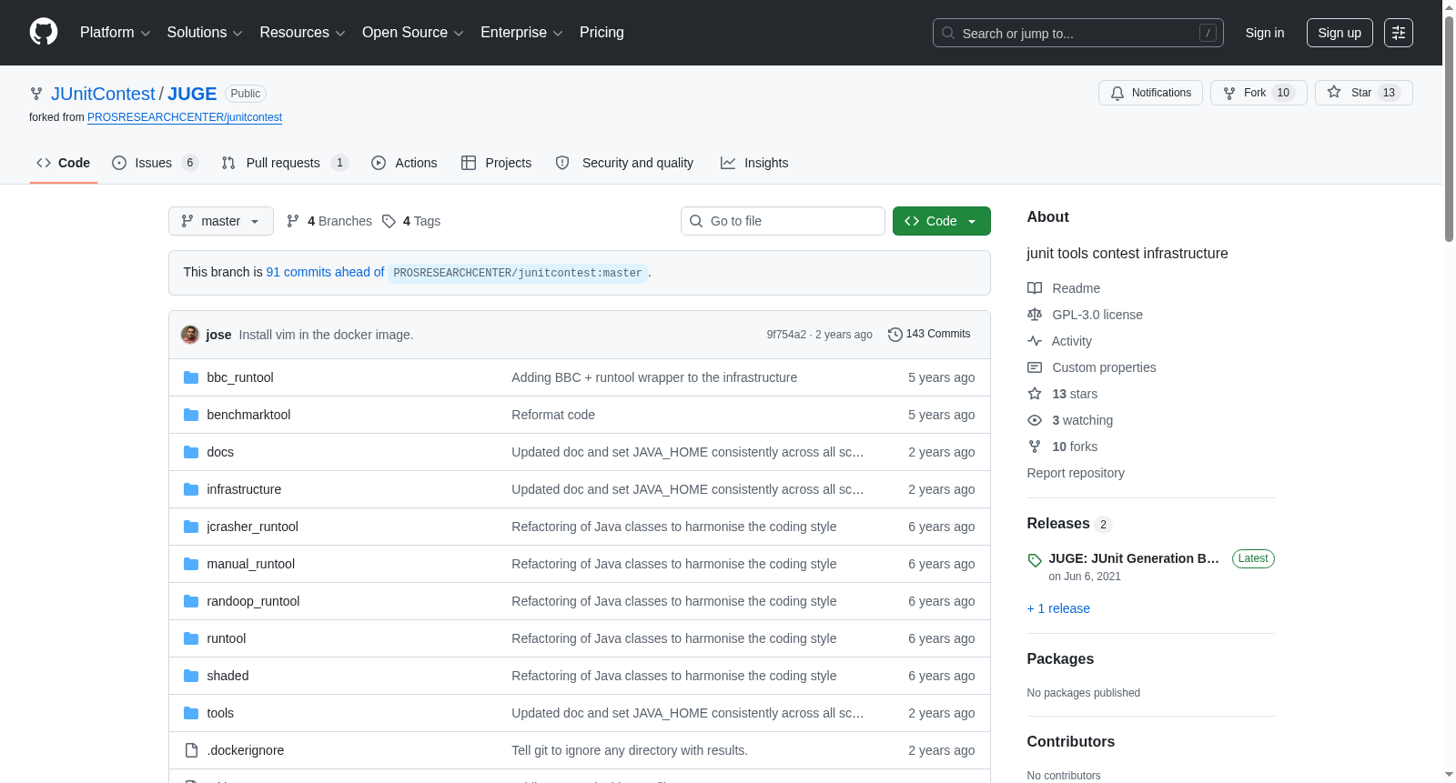Open the bbc_runtool folder
This screenshot has width=1456, height=783.
click(240, 377)
